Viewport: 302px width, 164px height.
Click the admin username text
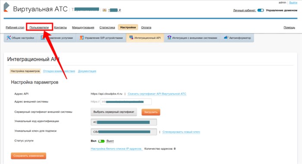[x=282, y=3]
